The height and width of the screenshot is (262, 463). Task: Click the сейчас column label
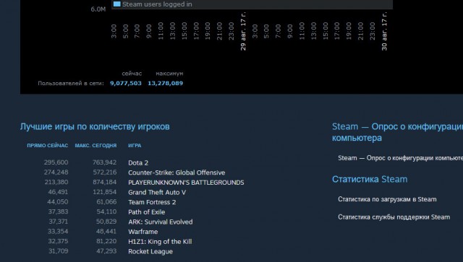click(x=132, y=74)
